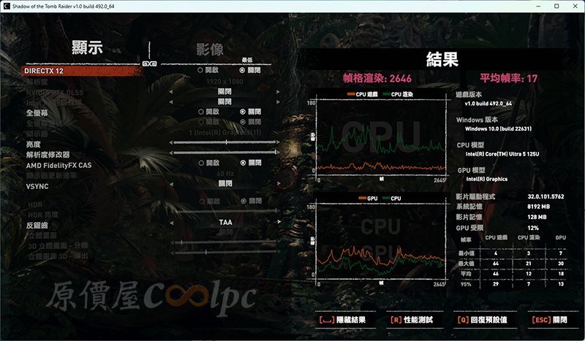Open the 影像 tab
The height and width of the screenshot is (341, 585).
pyautogui.click(x=210, y=49)
